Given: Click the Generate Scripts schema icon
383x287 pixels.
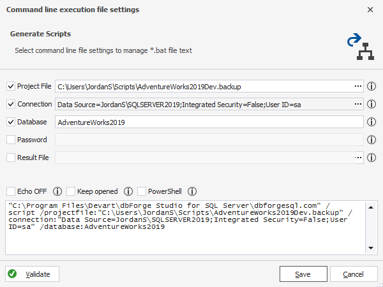Looking at the screenshot, I should pyautogui.click(x=361, y=47).
